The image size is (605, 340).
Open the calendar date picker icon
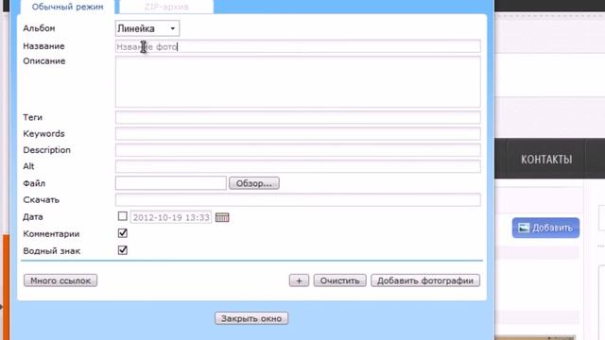[222, 217]
